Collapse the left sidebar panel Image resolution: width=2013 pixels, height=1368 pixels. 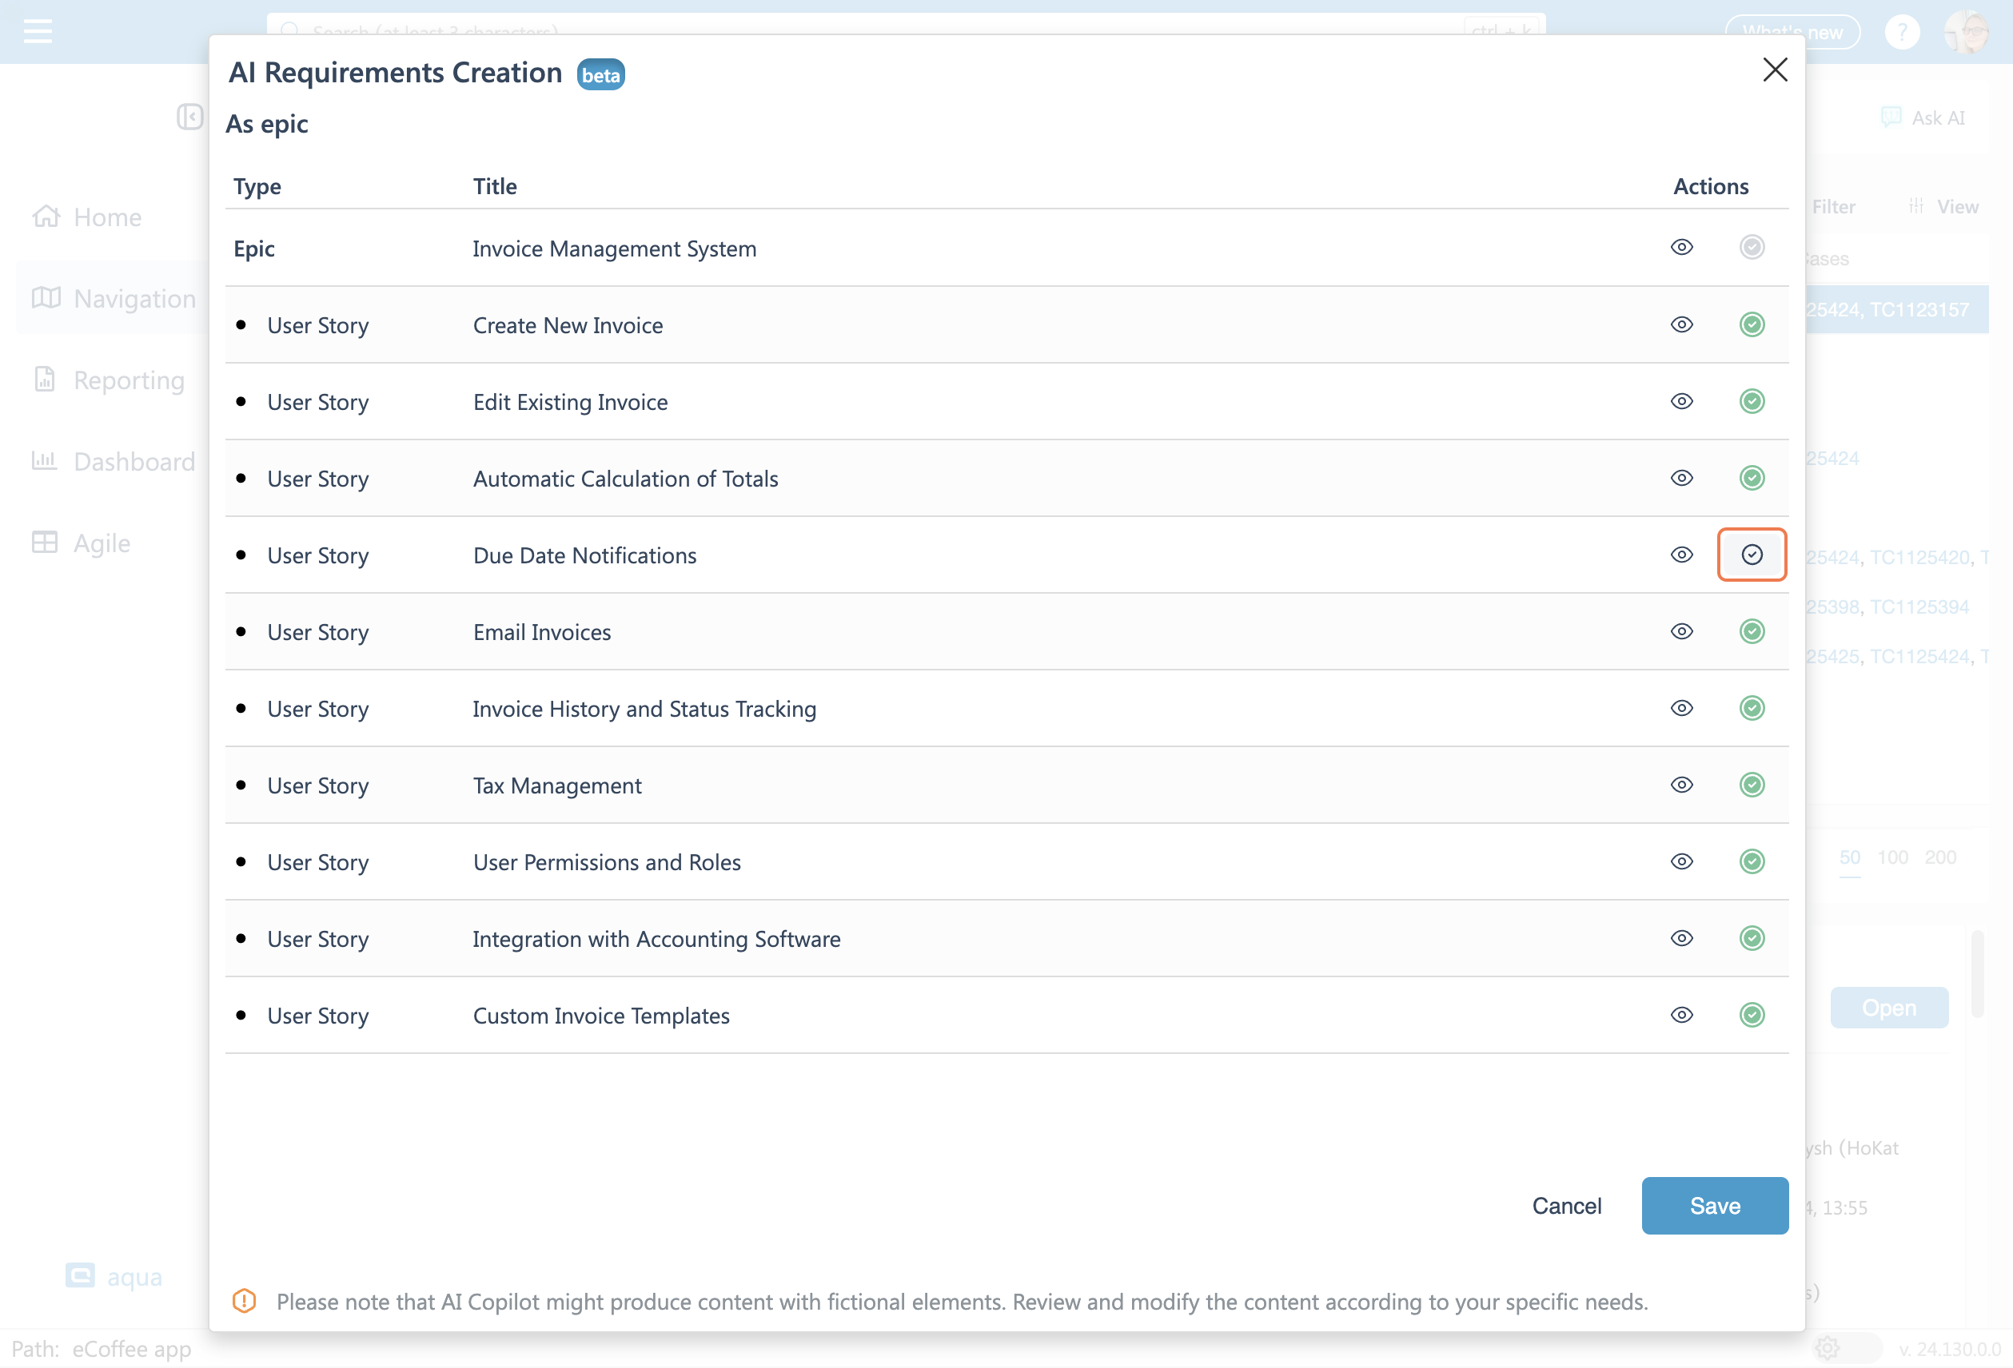[189, 117]
